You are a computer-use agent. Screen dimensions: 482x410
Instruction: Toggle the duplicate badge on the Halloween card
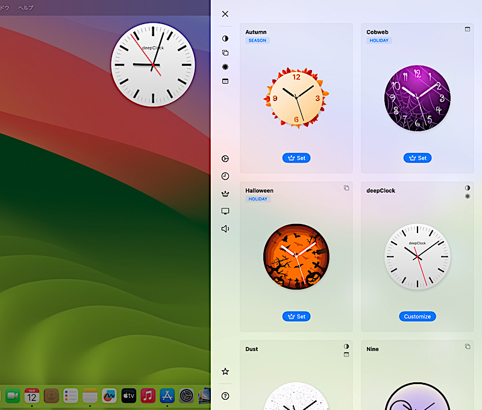(346, 187)
